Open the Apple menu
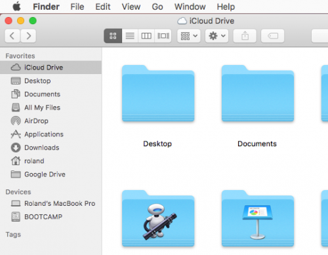328x255 pixels. 16,7
